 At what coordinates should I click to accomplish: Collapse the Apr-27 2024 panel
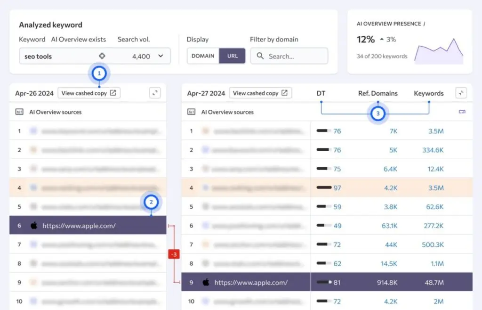tap(461, 93)
